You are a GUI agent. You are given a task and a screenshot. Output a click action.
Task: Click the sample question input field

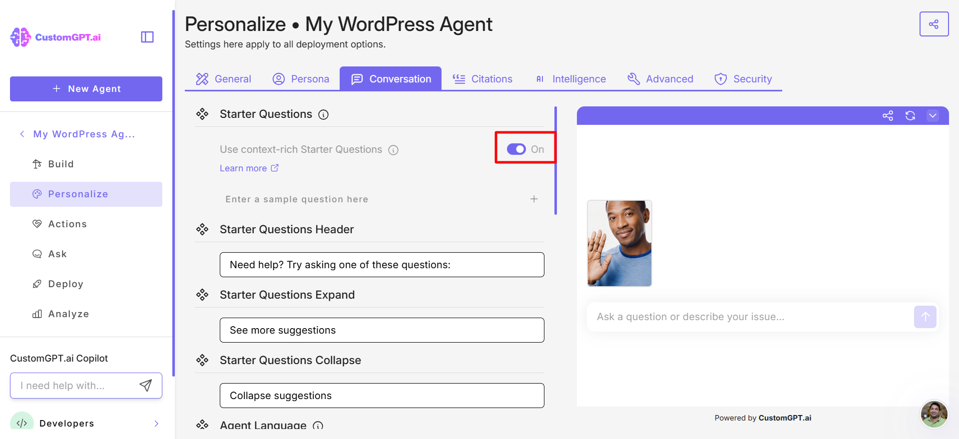point(372,199)
